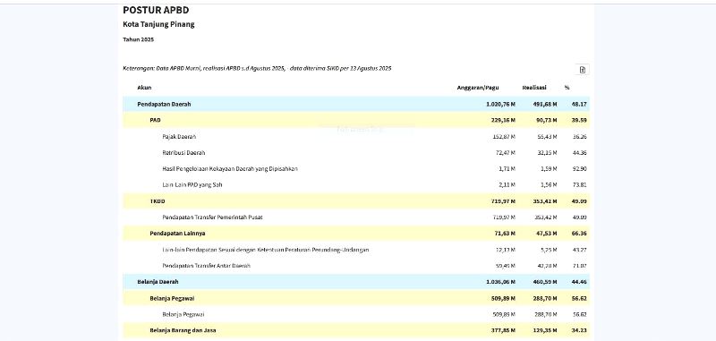Select Hasil Pengelolaan Kekayaan Daerah yang Dipisahkan
This screenshot has width=716, height=341.
(x=230, y=169)
